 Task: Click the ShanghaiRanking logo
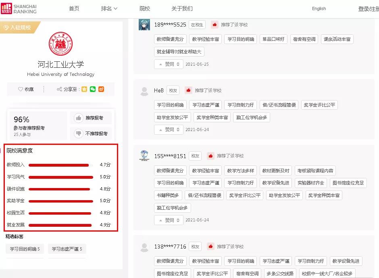point(19,9)
